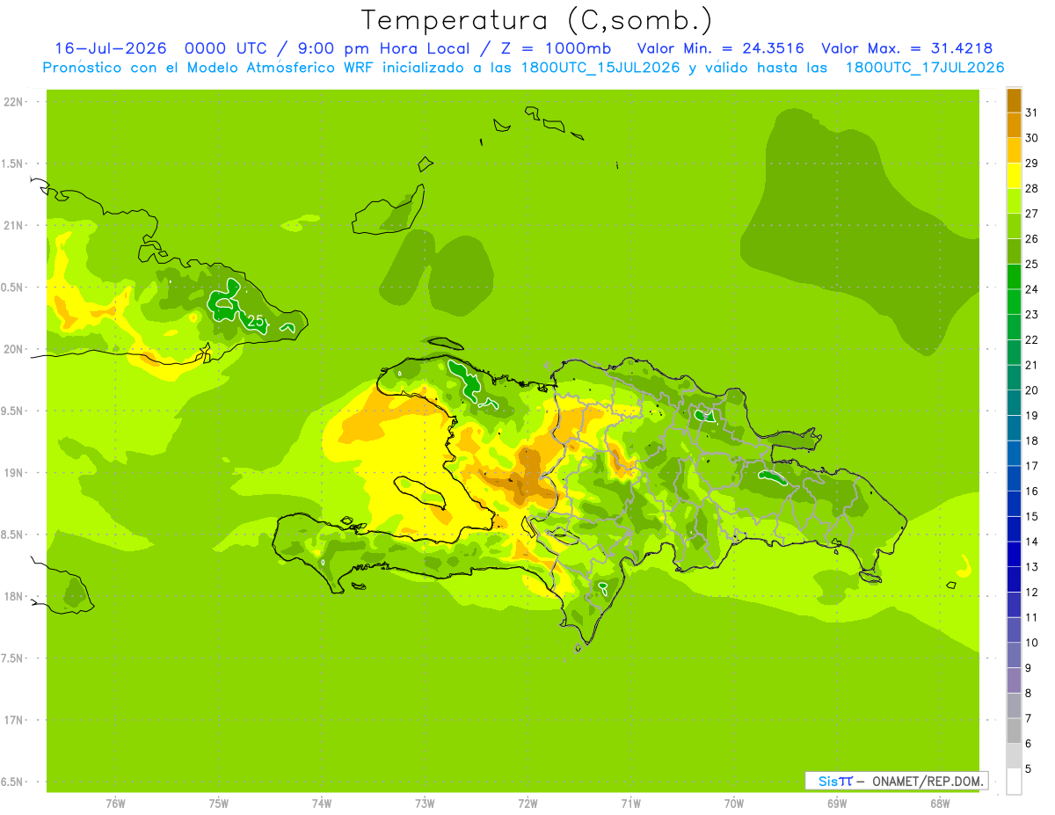
Task: Click Valor Max. = 31.4218 value
Action: coord(907,48)
